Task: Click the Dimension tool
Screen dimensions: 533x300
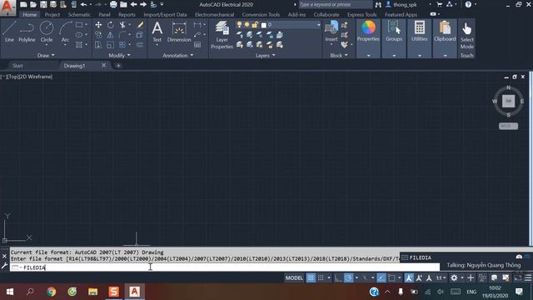Action: coord(179,32)
